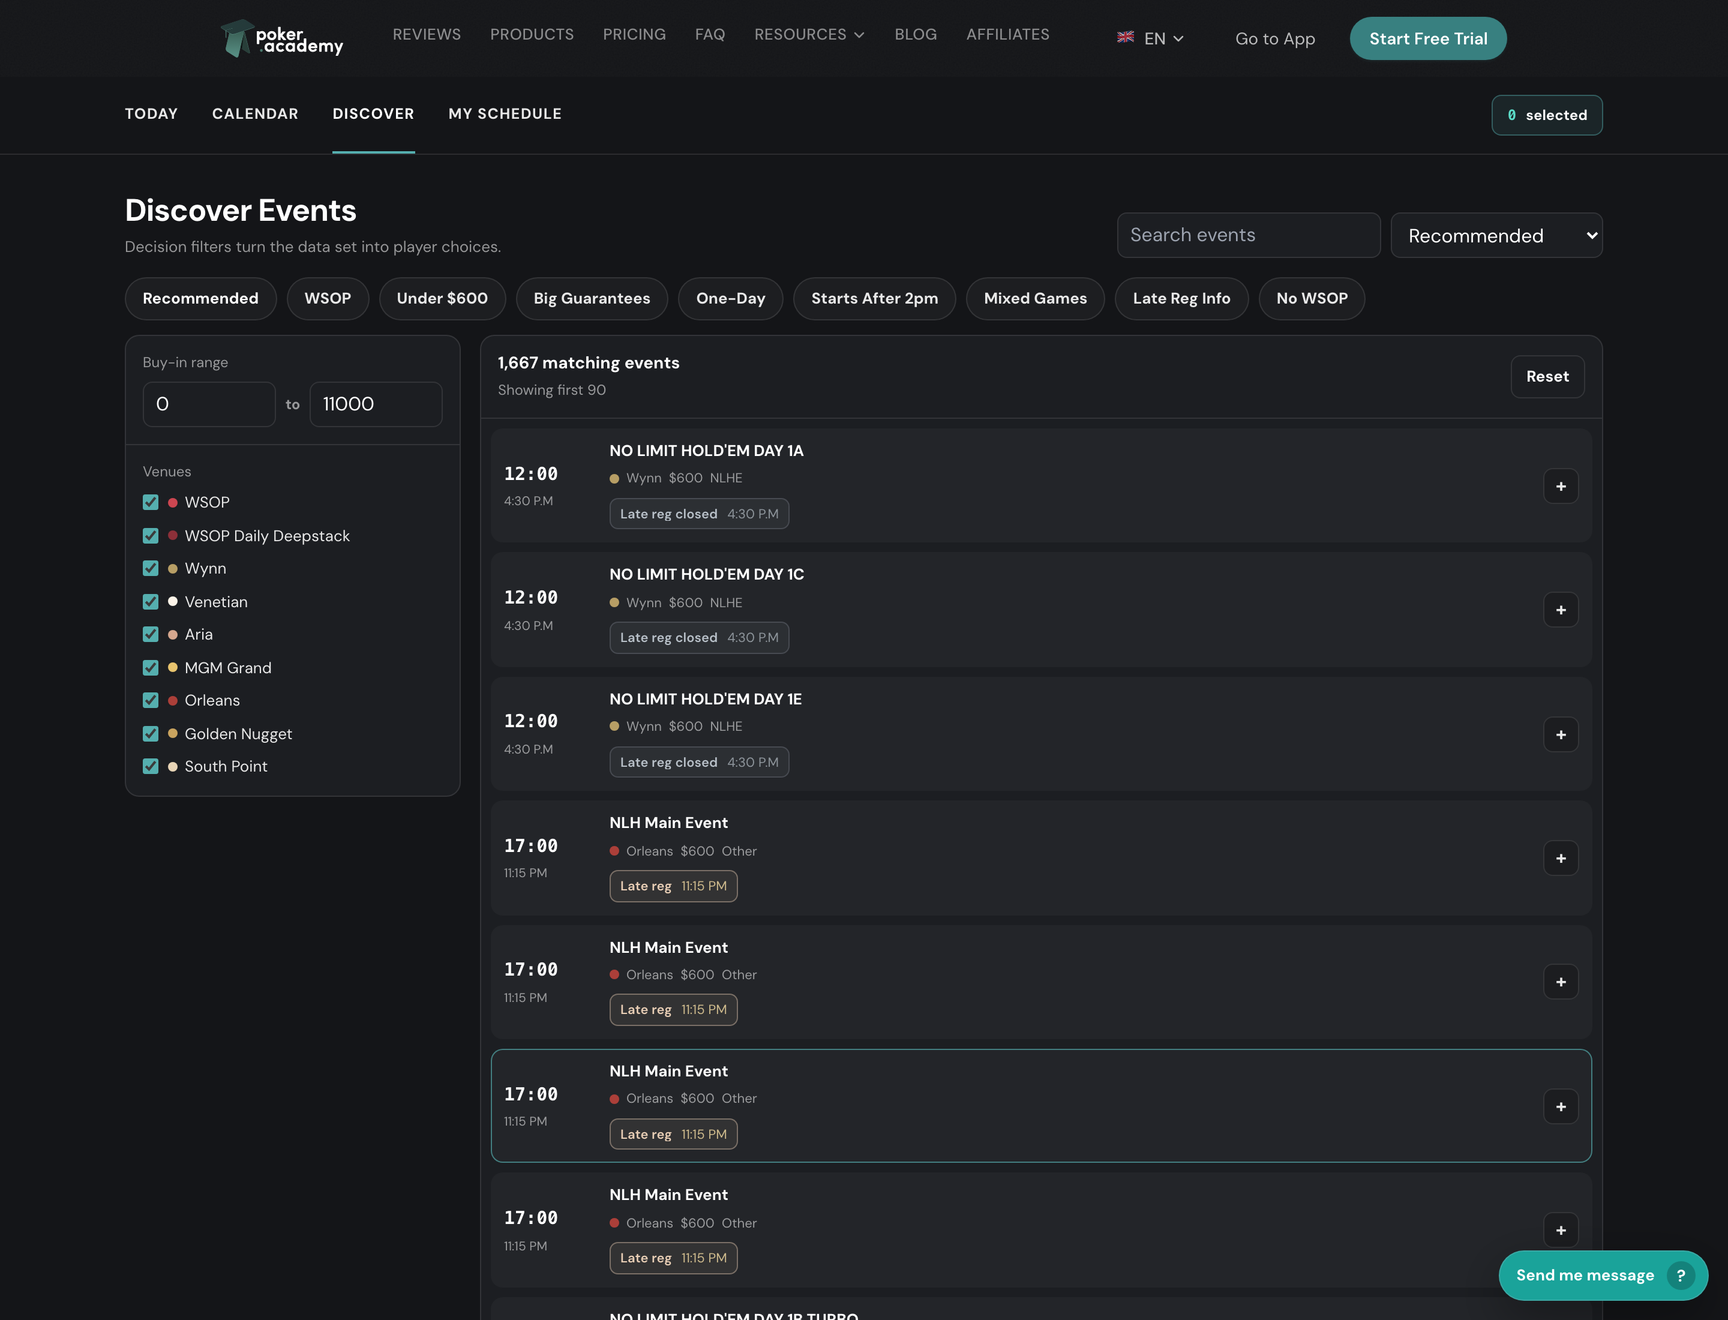1728x1320 pixels.
Task: Apply the Late Reg Info filter chip
Action: point(1181,299)
